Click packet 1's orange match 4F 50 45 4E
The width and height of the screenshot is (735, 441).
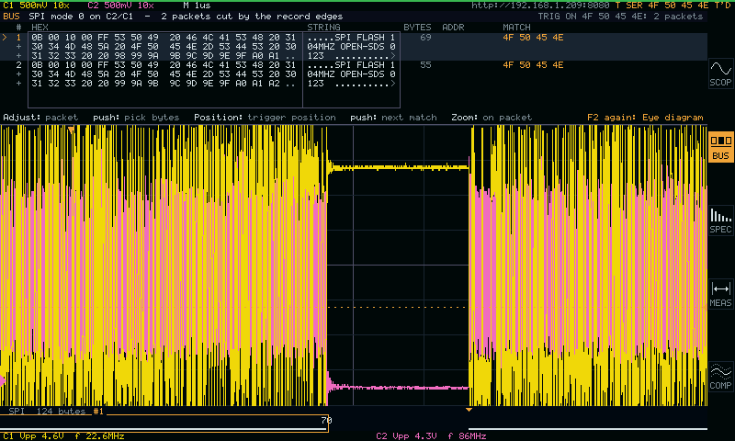533,37
